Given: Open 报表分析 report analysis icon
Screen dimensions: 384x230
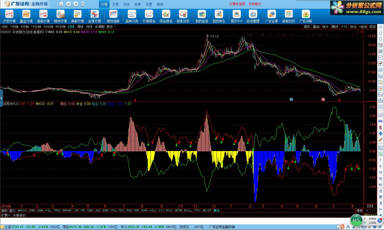Looking at the screenshot, I should tap(183, 16).
